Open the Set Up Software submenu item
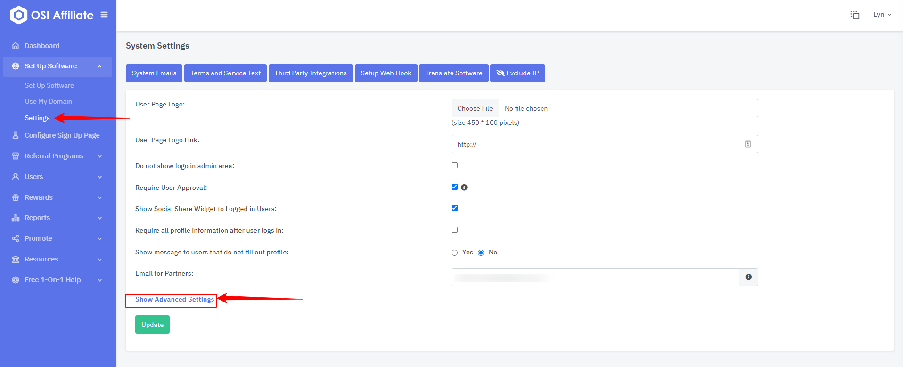Screen dimensions: 903x367 (49, 85)
